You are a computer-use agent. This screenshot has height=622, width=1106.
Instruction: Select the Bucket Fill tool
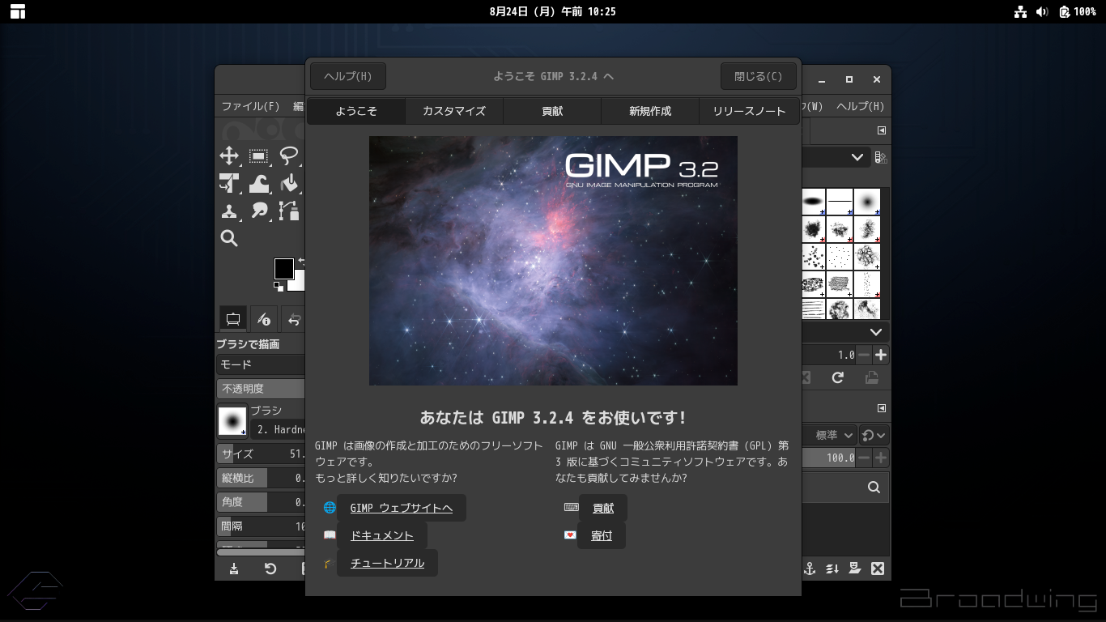(289, 184)
